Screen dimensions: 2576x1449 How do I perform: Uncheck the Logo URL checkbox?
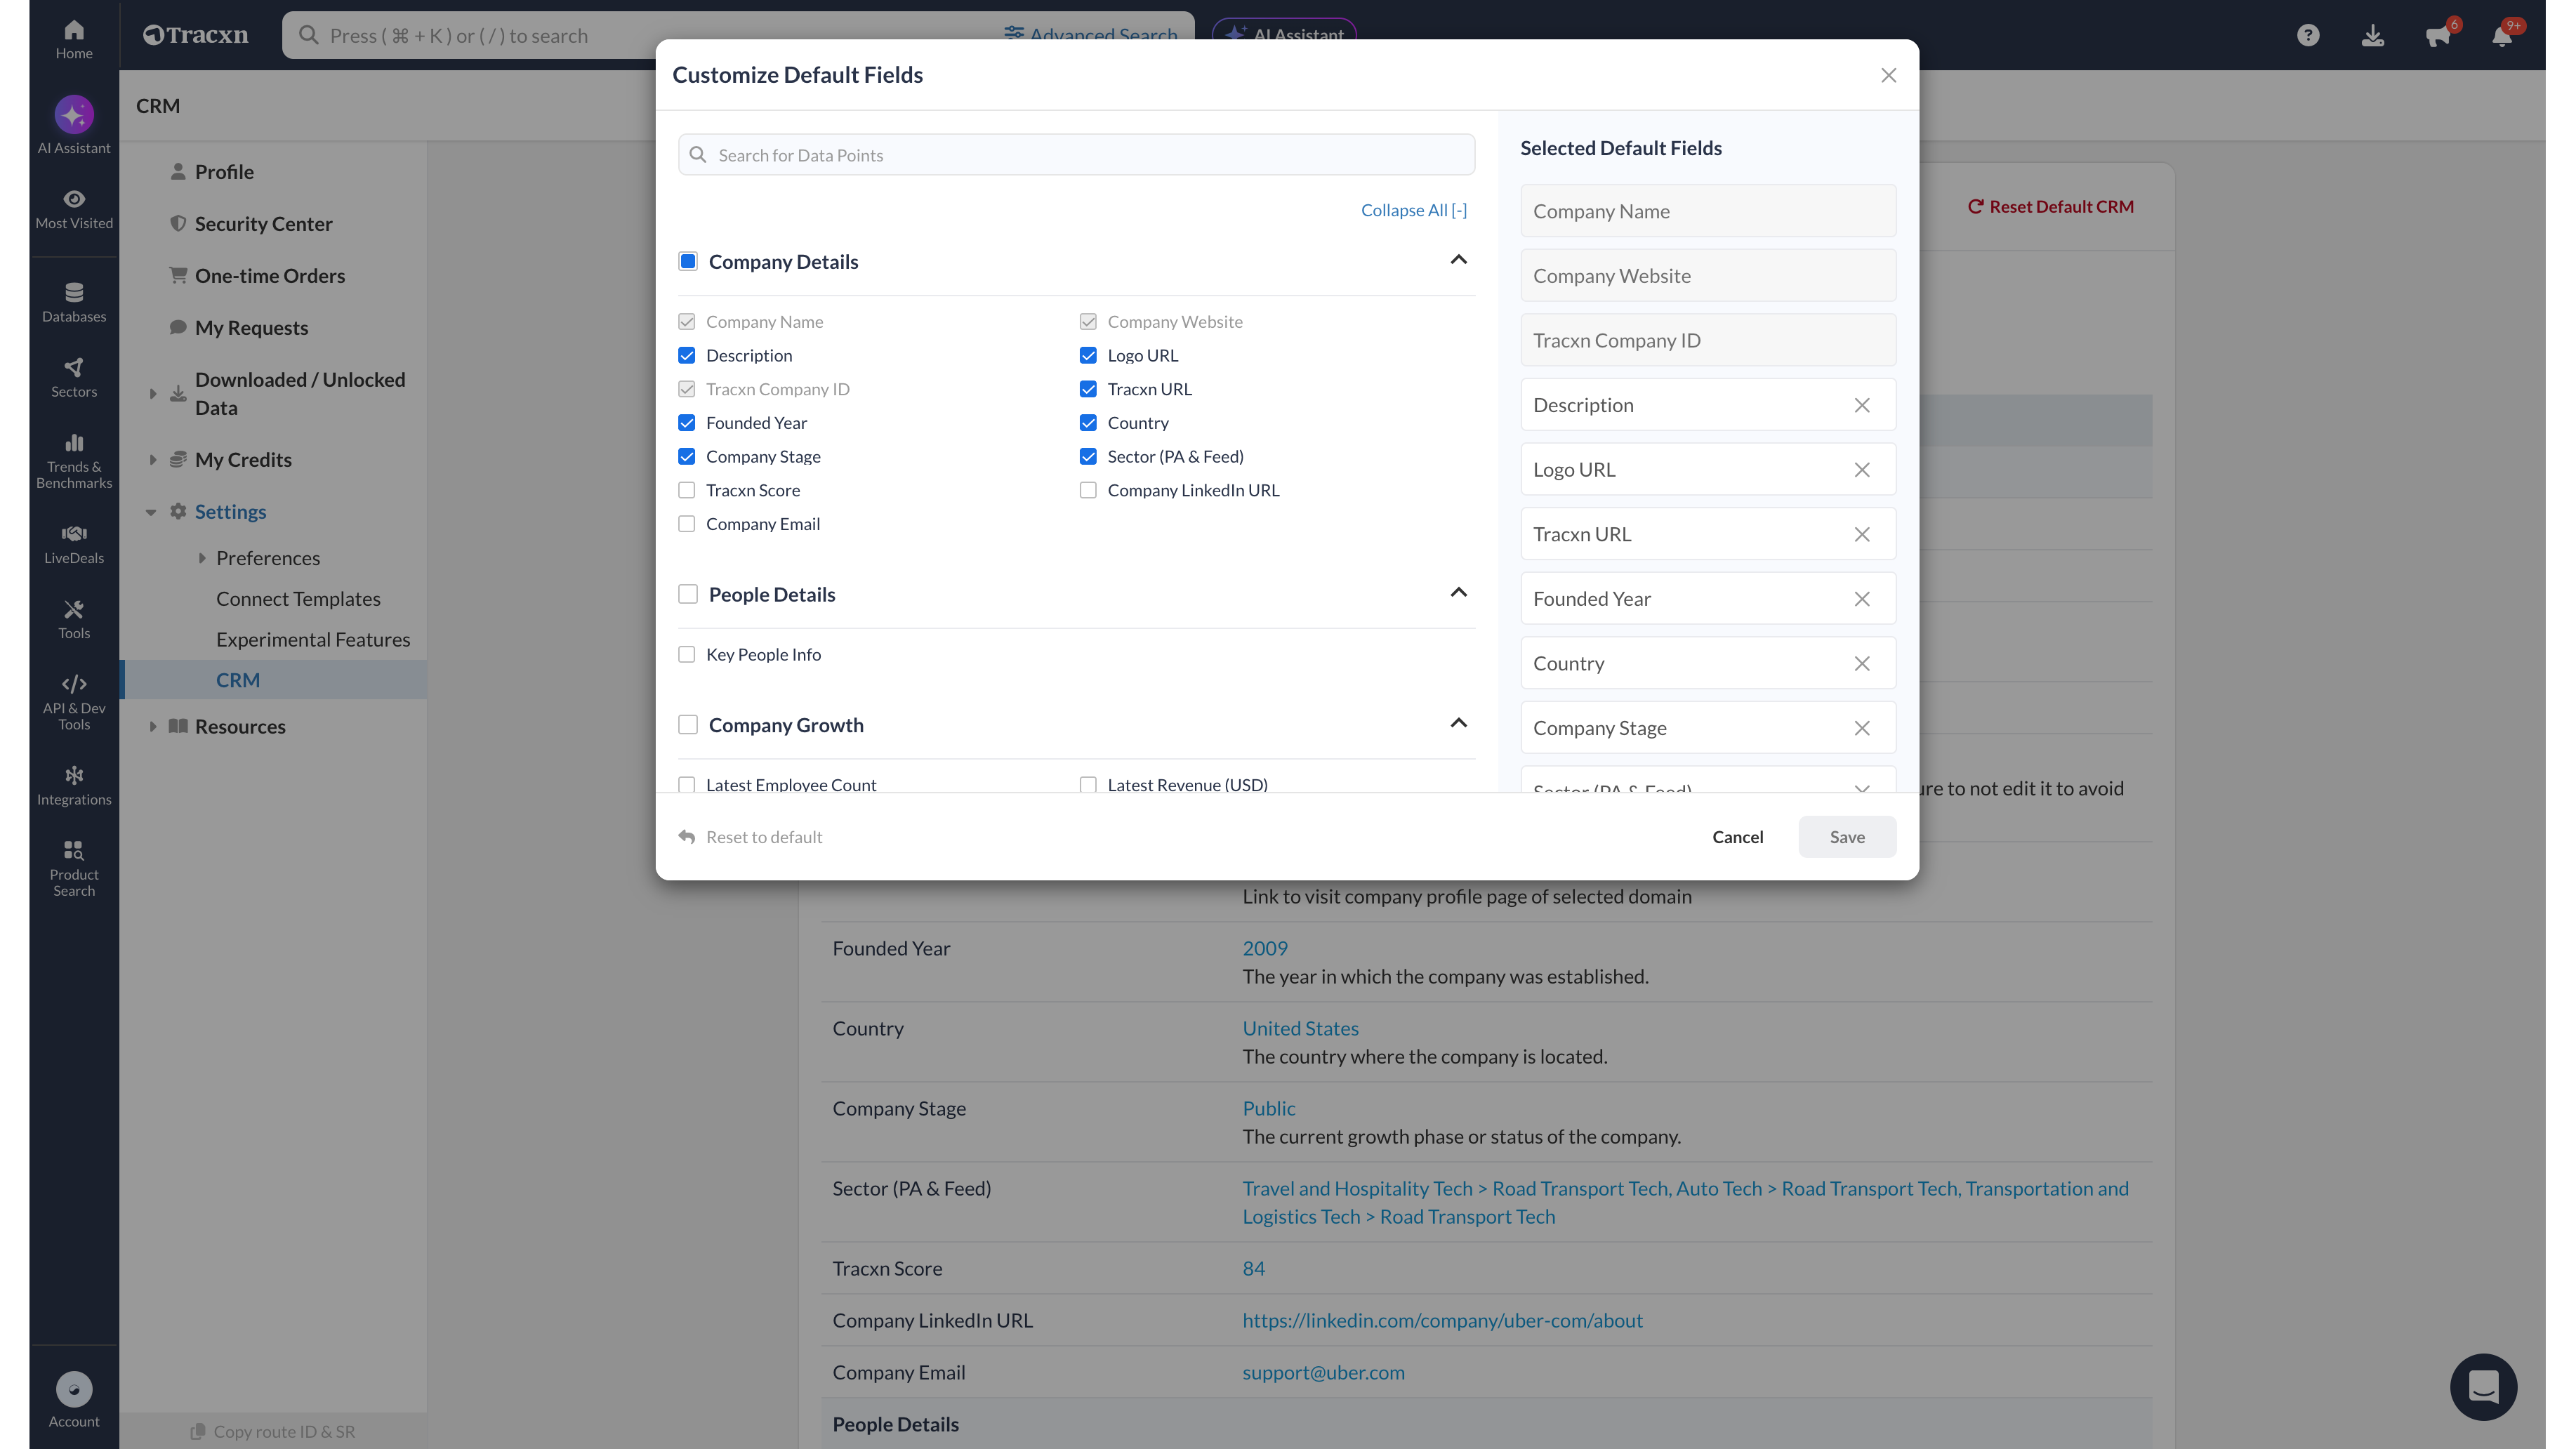coord(1088,355)
